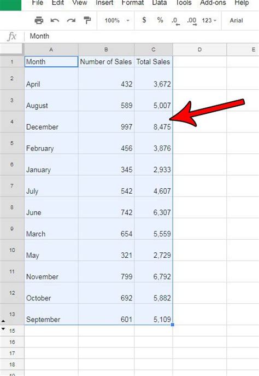
Task: Select the September cell
Action: pos(51,314)
